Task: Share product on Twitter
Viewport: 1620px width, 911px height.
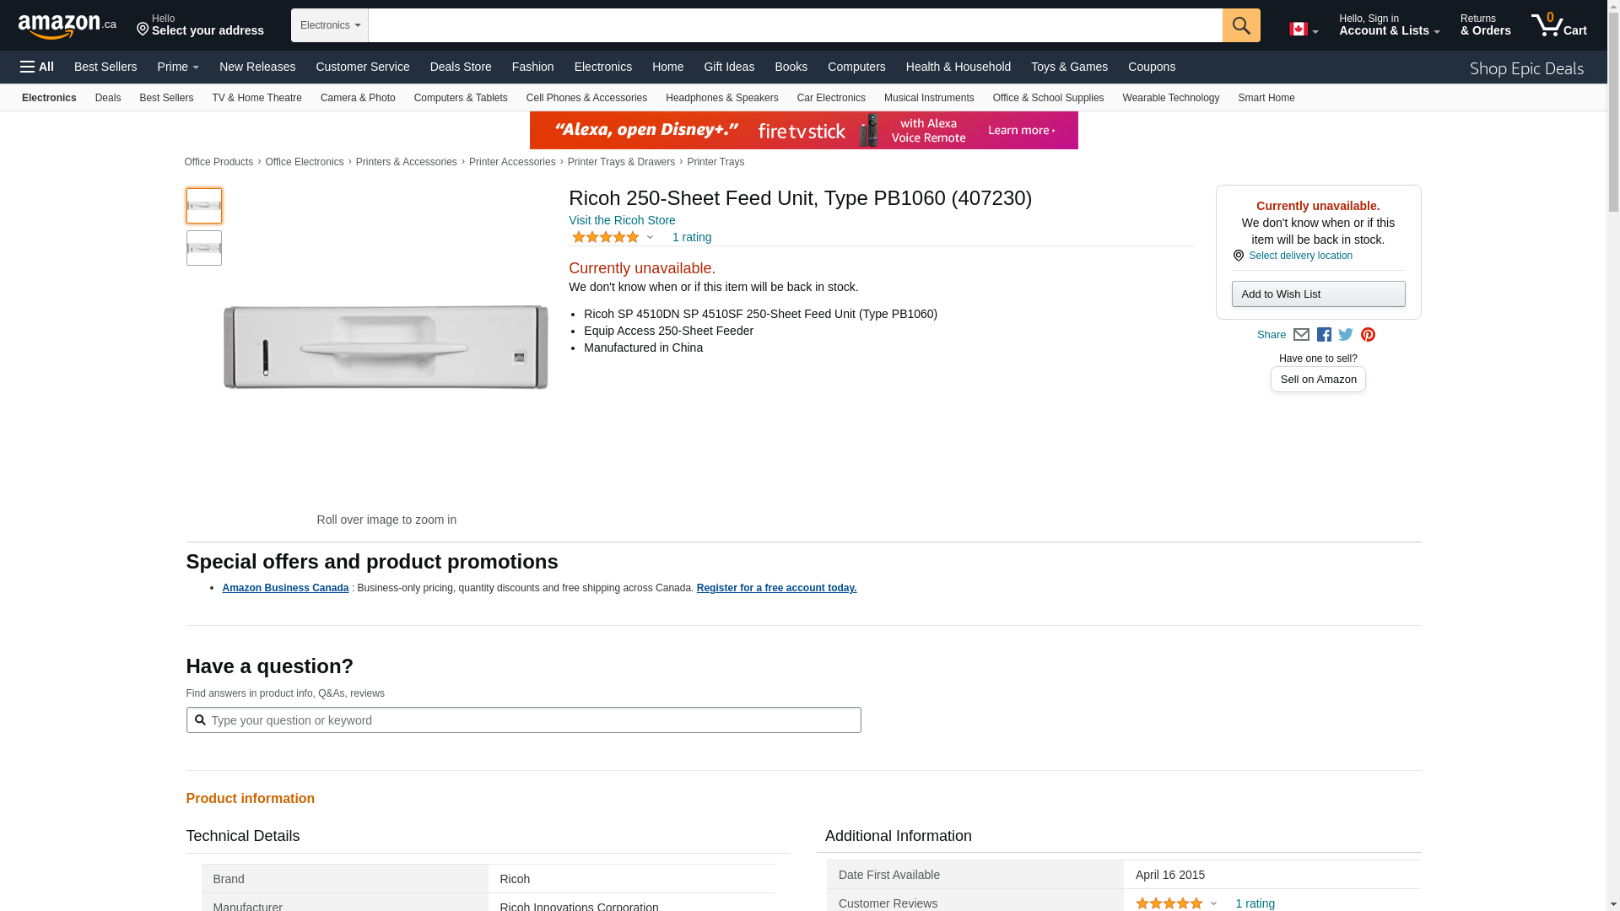Action: [x=1346, y=335]
